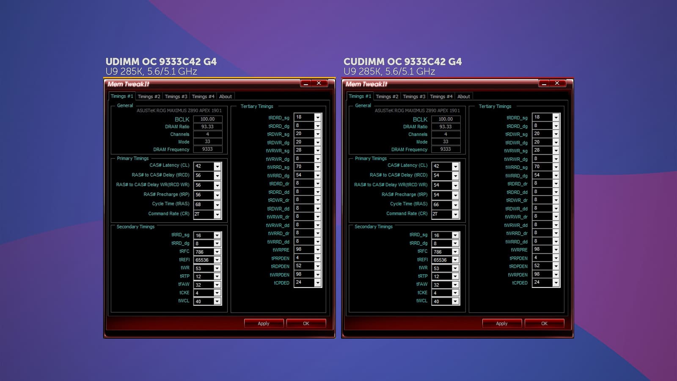Viewport: 677px width, 381px height.
Task: Expand tRRD_dg dropdown in CUDIMM window
Action: click(455, 243)
